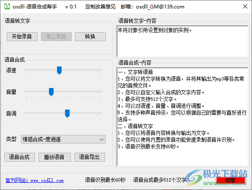
Task: Click the green osdll app icon in title bar
Action: (x=7, y=6)
